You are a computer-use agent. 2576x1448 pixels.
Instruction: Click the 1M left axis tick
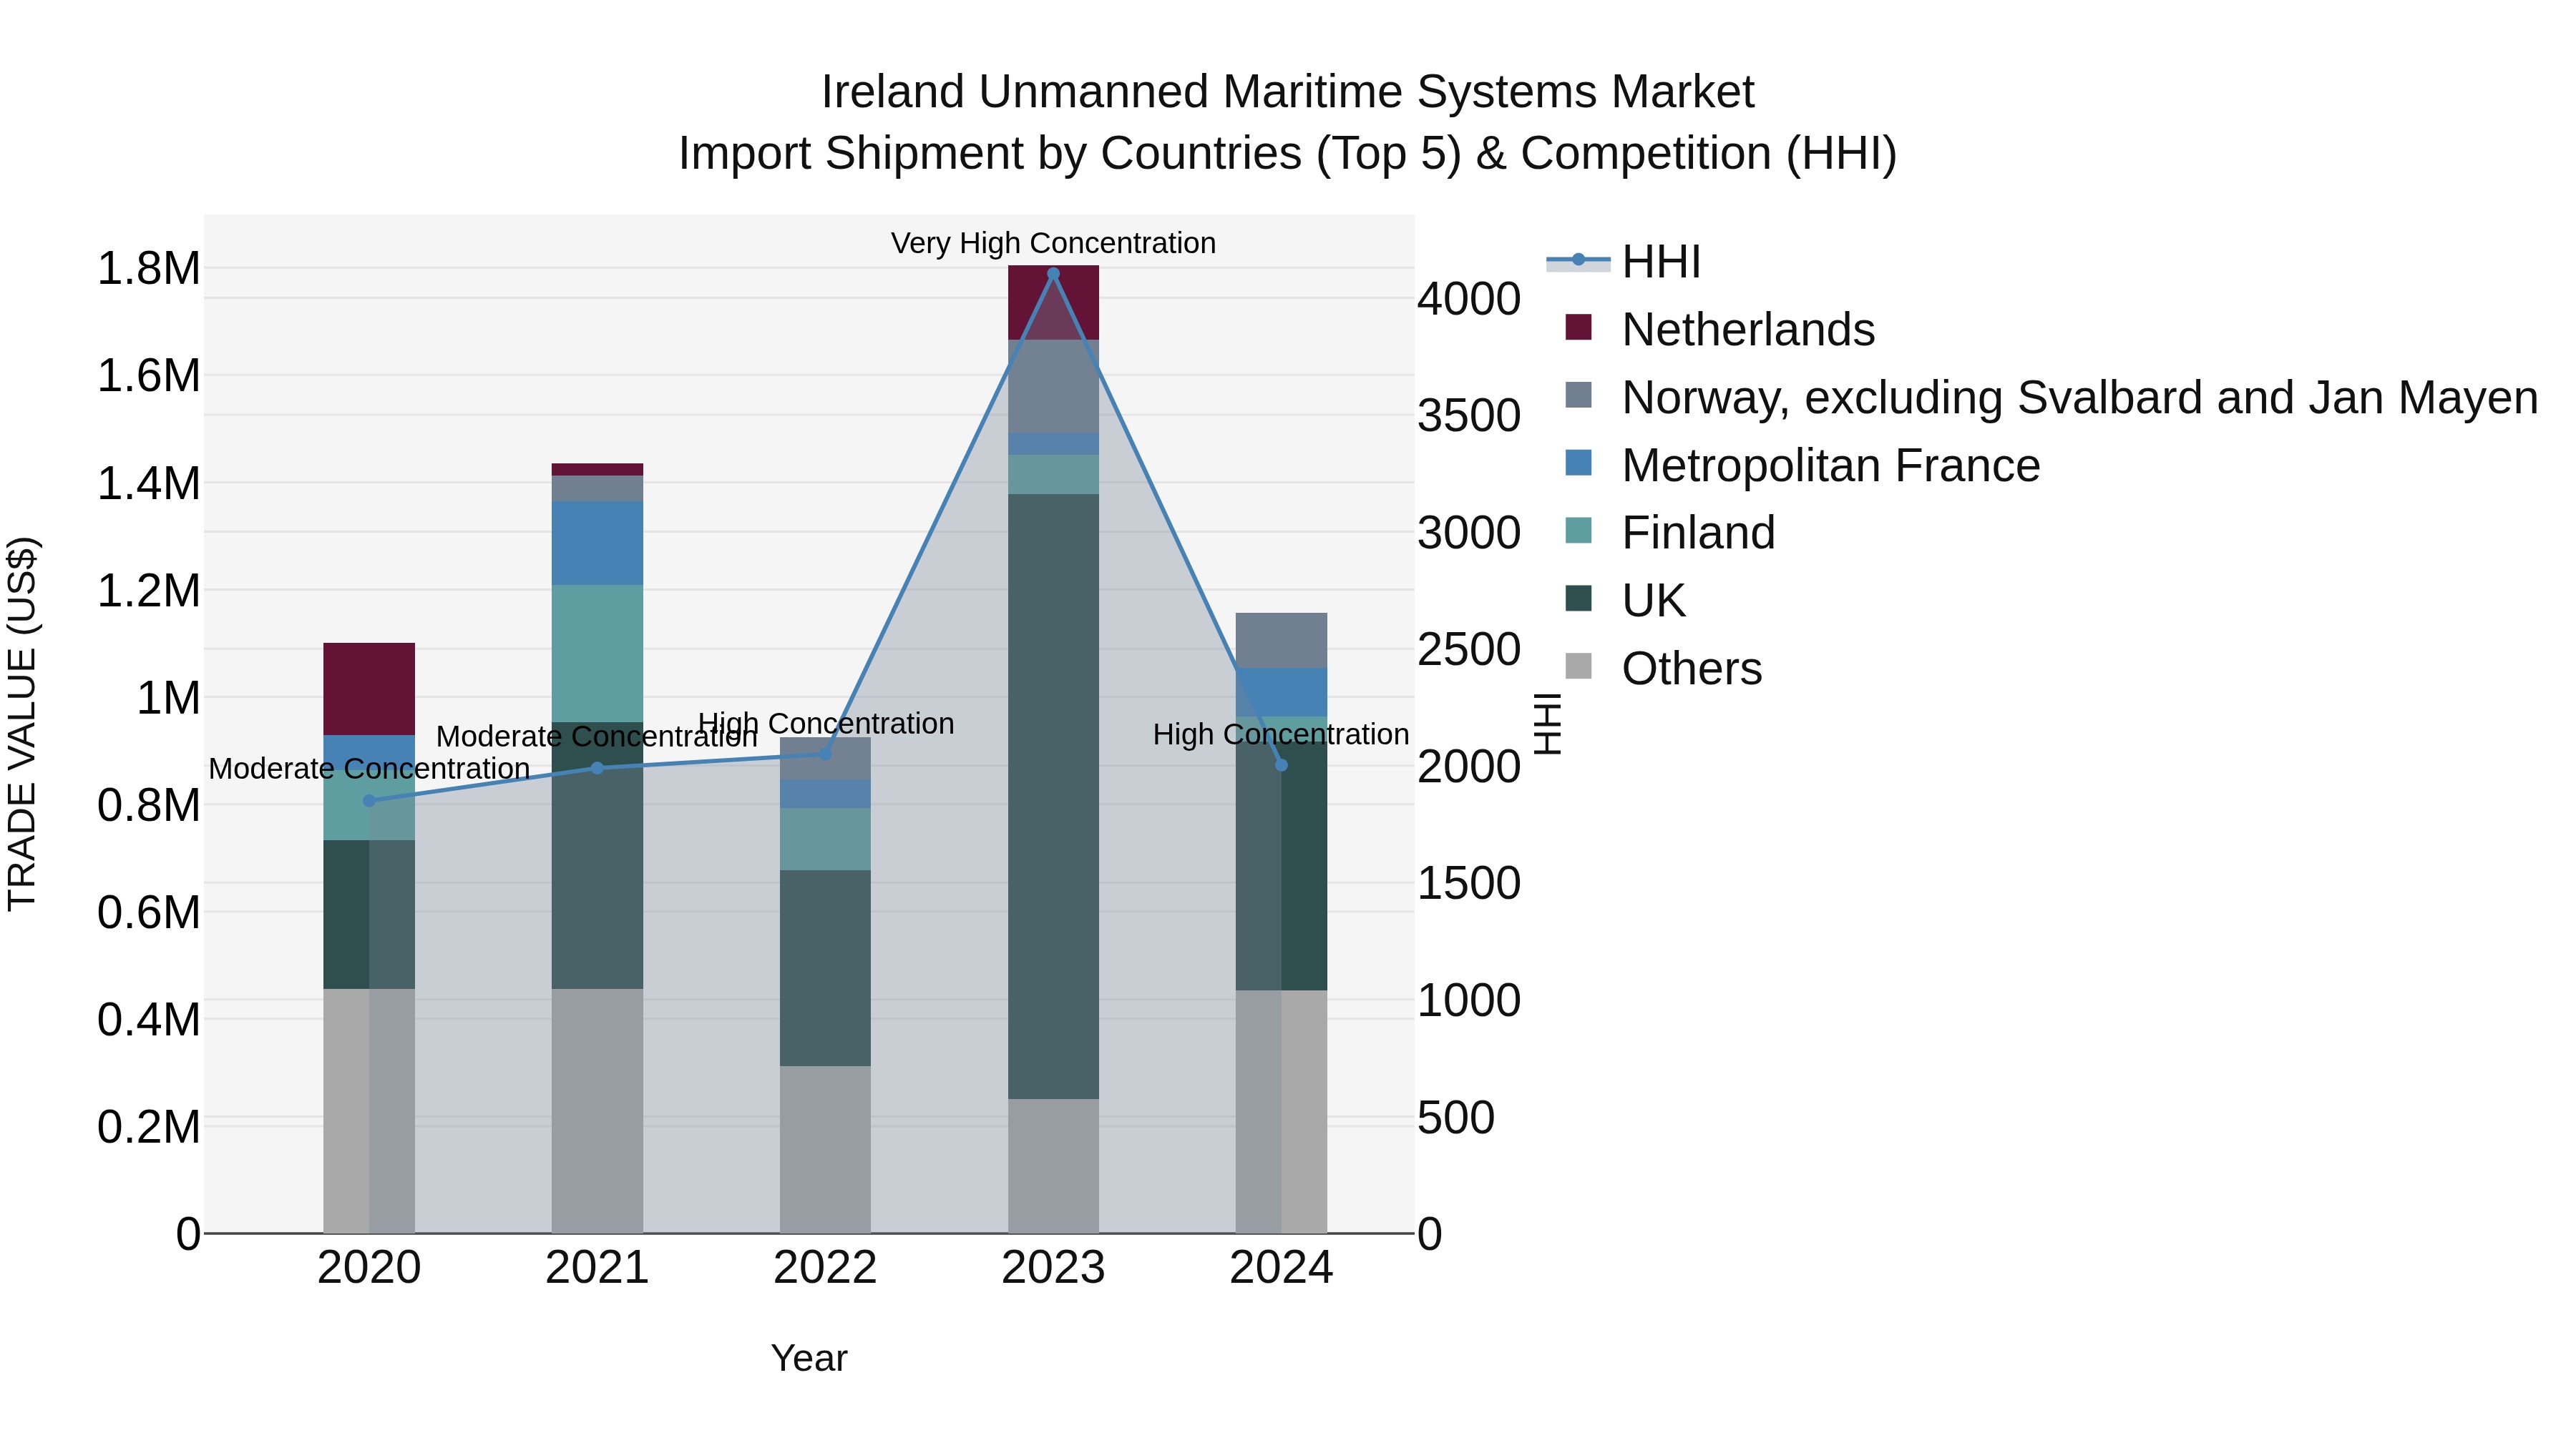click(x=168, y=697)
